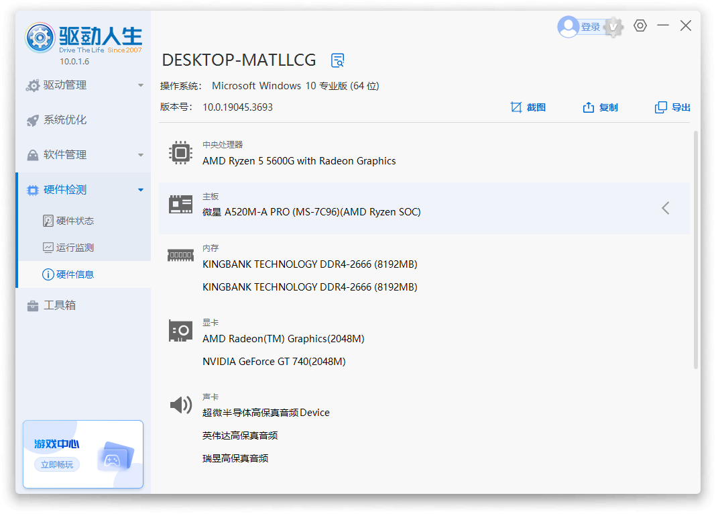Select the first KINGBANK DDR4-2666 memory entry
This screenshot has width=716, height=514.
pyautogui.click(x=310, y=264)
